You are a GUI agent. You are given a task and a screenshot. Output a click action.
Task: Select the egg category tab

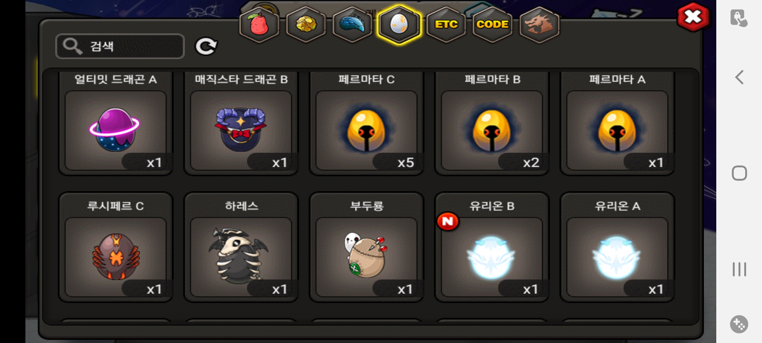[399, 25]
